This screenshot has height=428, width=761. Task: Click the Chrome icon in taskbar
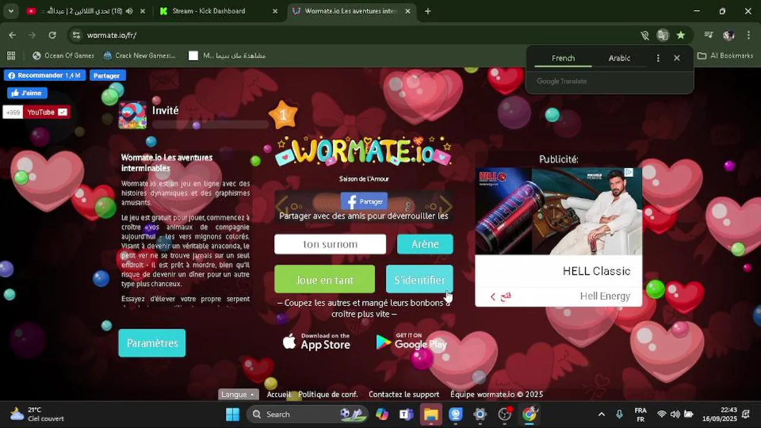point(529,414)
